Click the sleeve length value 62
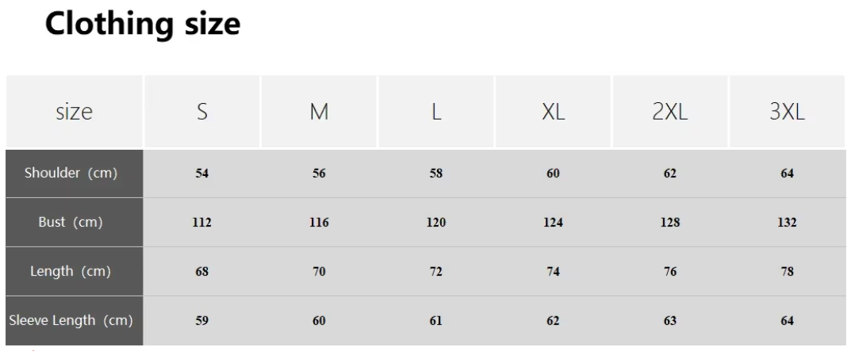 point(553,321)
